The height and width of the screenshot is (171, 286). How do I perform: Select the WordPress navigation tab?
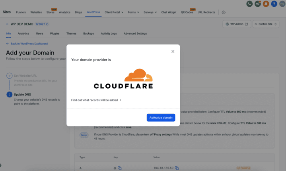click(93, 12)
